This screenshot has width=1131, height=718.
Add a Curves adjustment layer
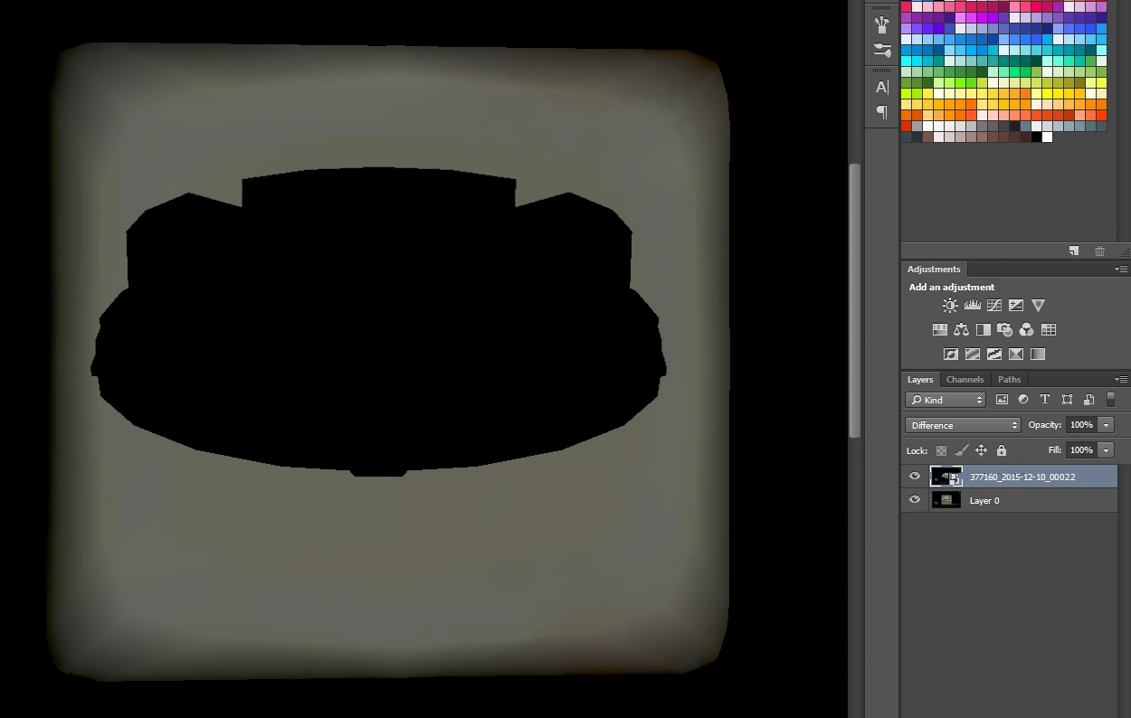tap(994, 306)
